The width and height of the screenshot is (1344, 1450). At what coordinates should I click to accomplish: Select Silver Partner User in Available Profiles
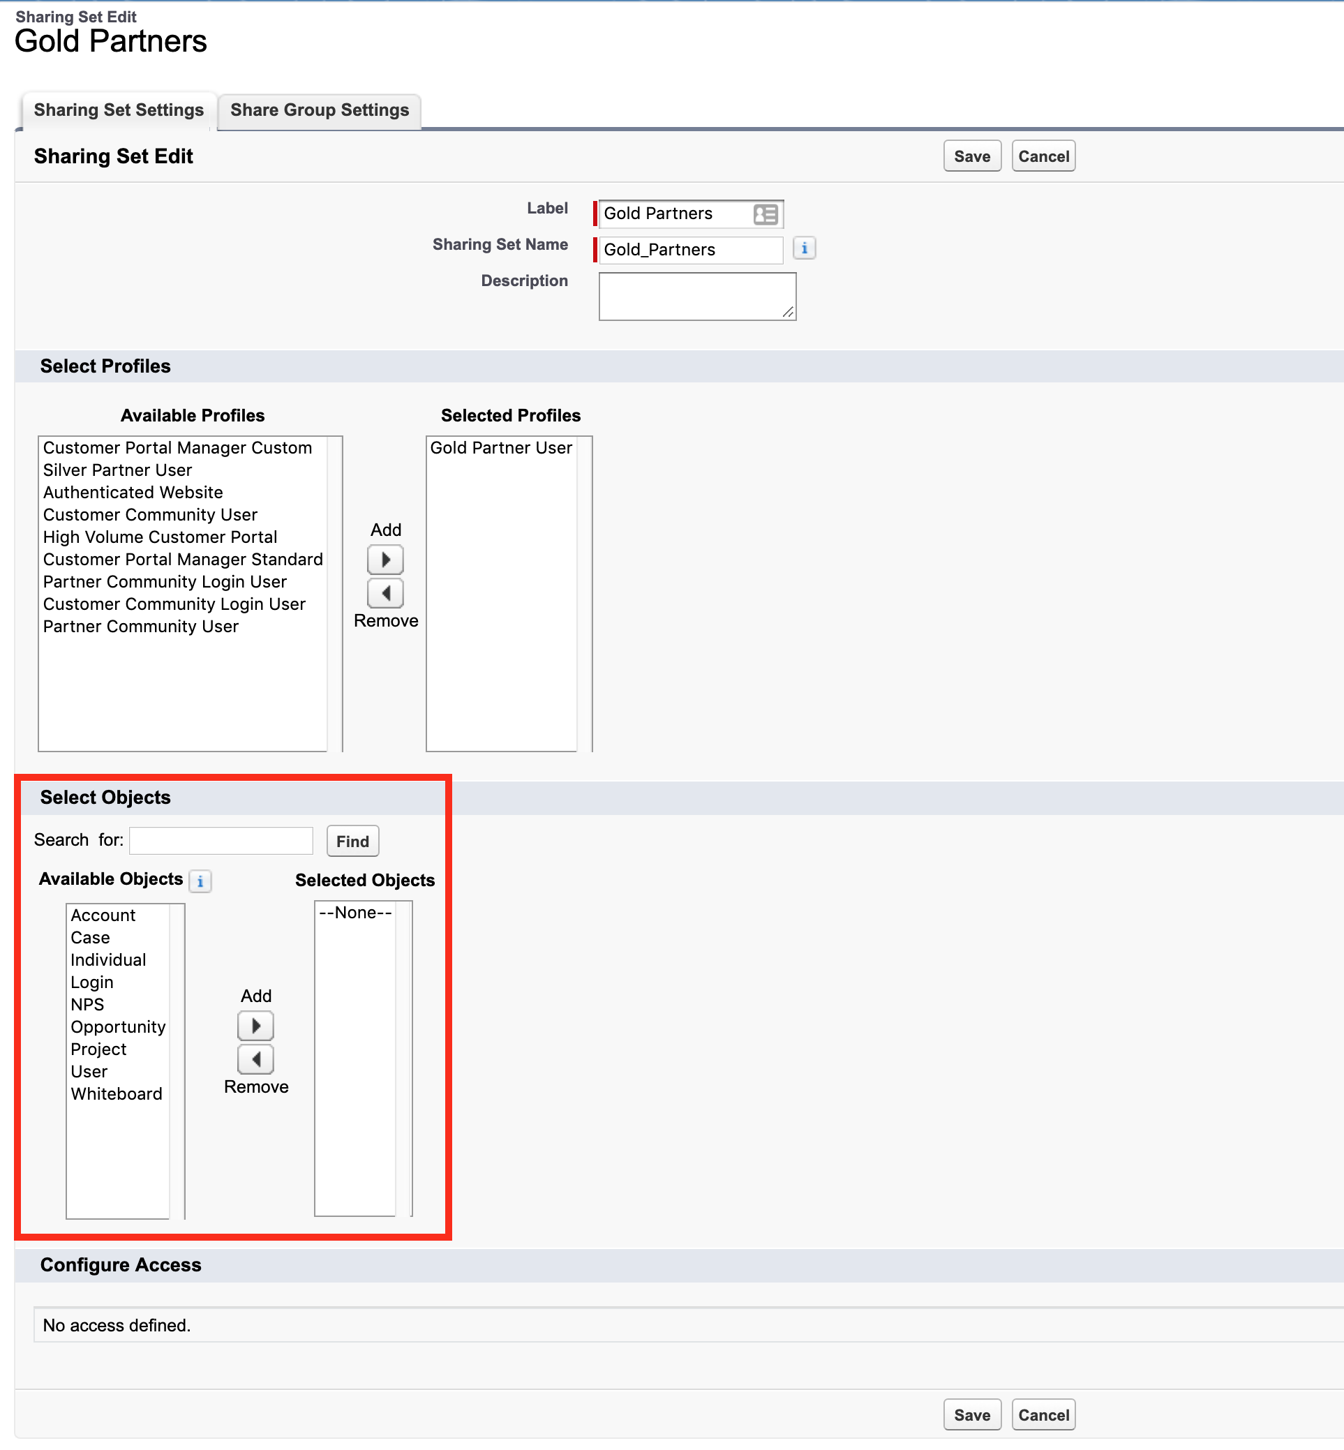click(117, 470)
